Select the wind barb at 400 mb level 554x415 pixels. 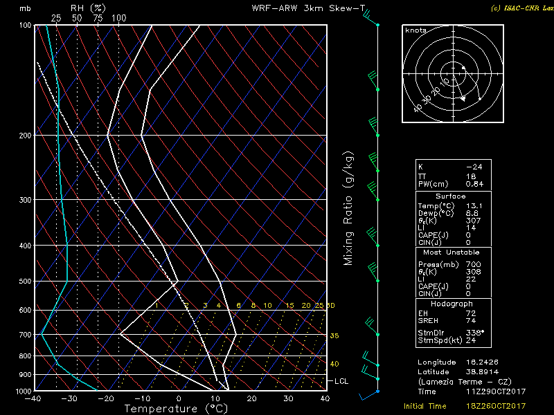[373, 237]
